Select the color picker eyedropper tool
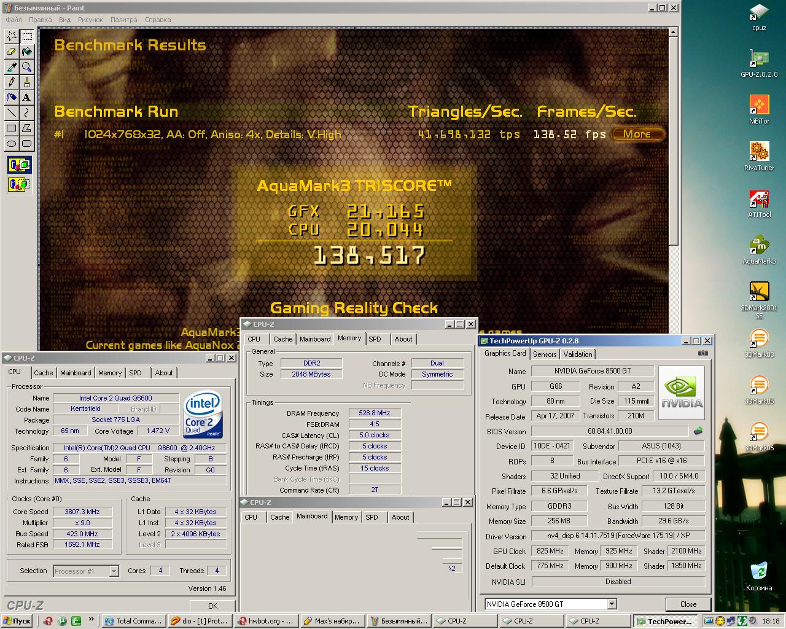Screen dimensions: 786x629 tap(11, 67)
